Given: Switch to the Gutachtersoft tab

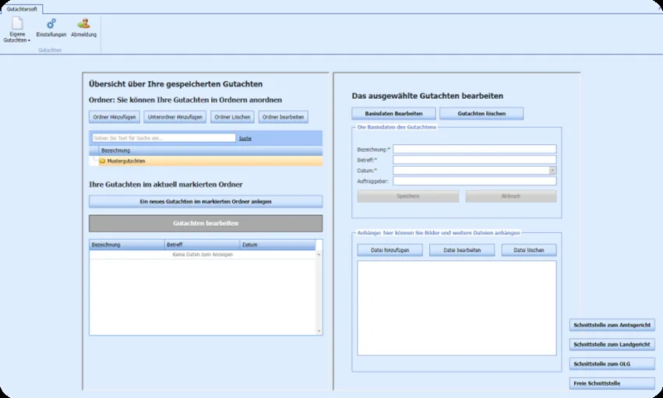Looking at the screenshot, I should 22,9.
